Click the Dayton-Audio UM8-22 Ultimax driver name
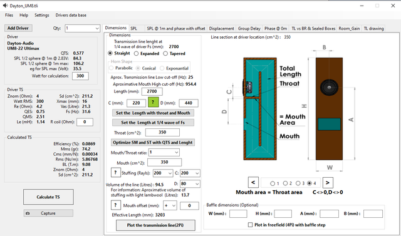Image resolution: width=401 pixels, height=236 pixels. (x=23, y=46)
